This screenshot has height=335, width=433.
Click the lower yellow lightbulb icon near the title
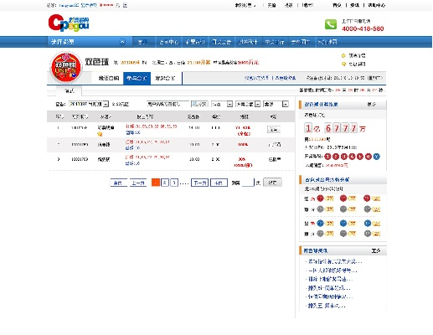pyautogui.click(x=343, y=64)
